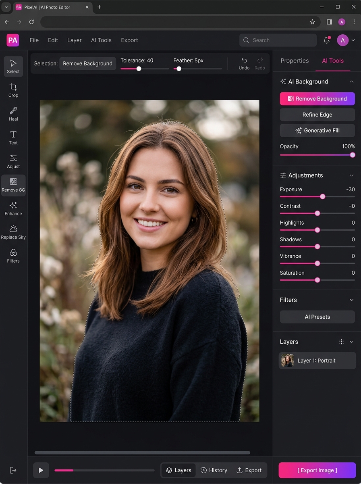Click the horizontal canvas scrollbar
Image resolution: width=361 pixels, height=484 pixels.
tap(142, 453)
